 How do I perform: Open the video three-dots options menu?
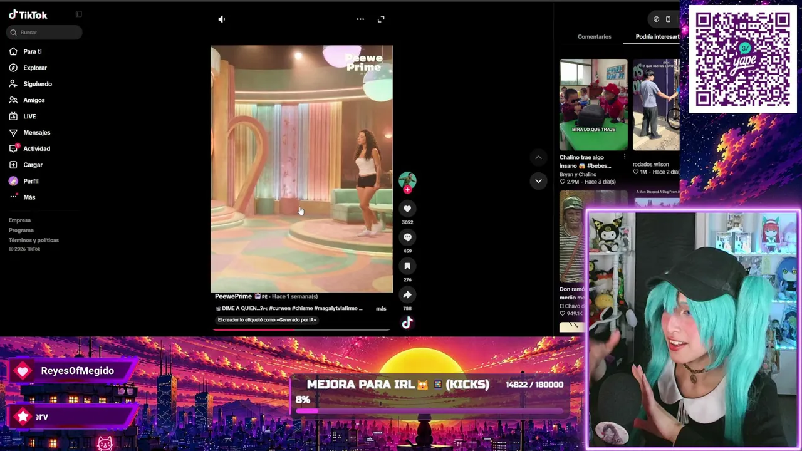(x=360, y=19)
